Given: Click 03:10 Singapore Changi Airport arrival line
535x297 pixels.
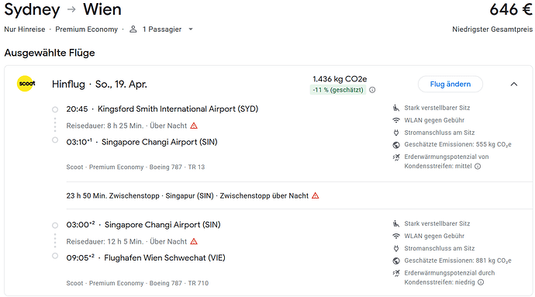Looking at the screenshot, I should coord(142,142).
